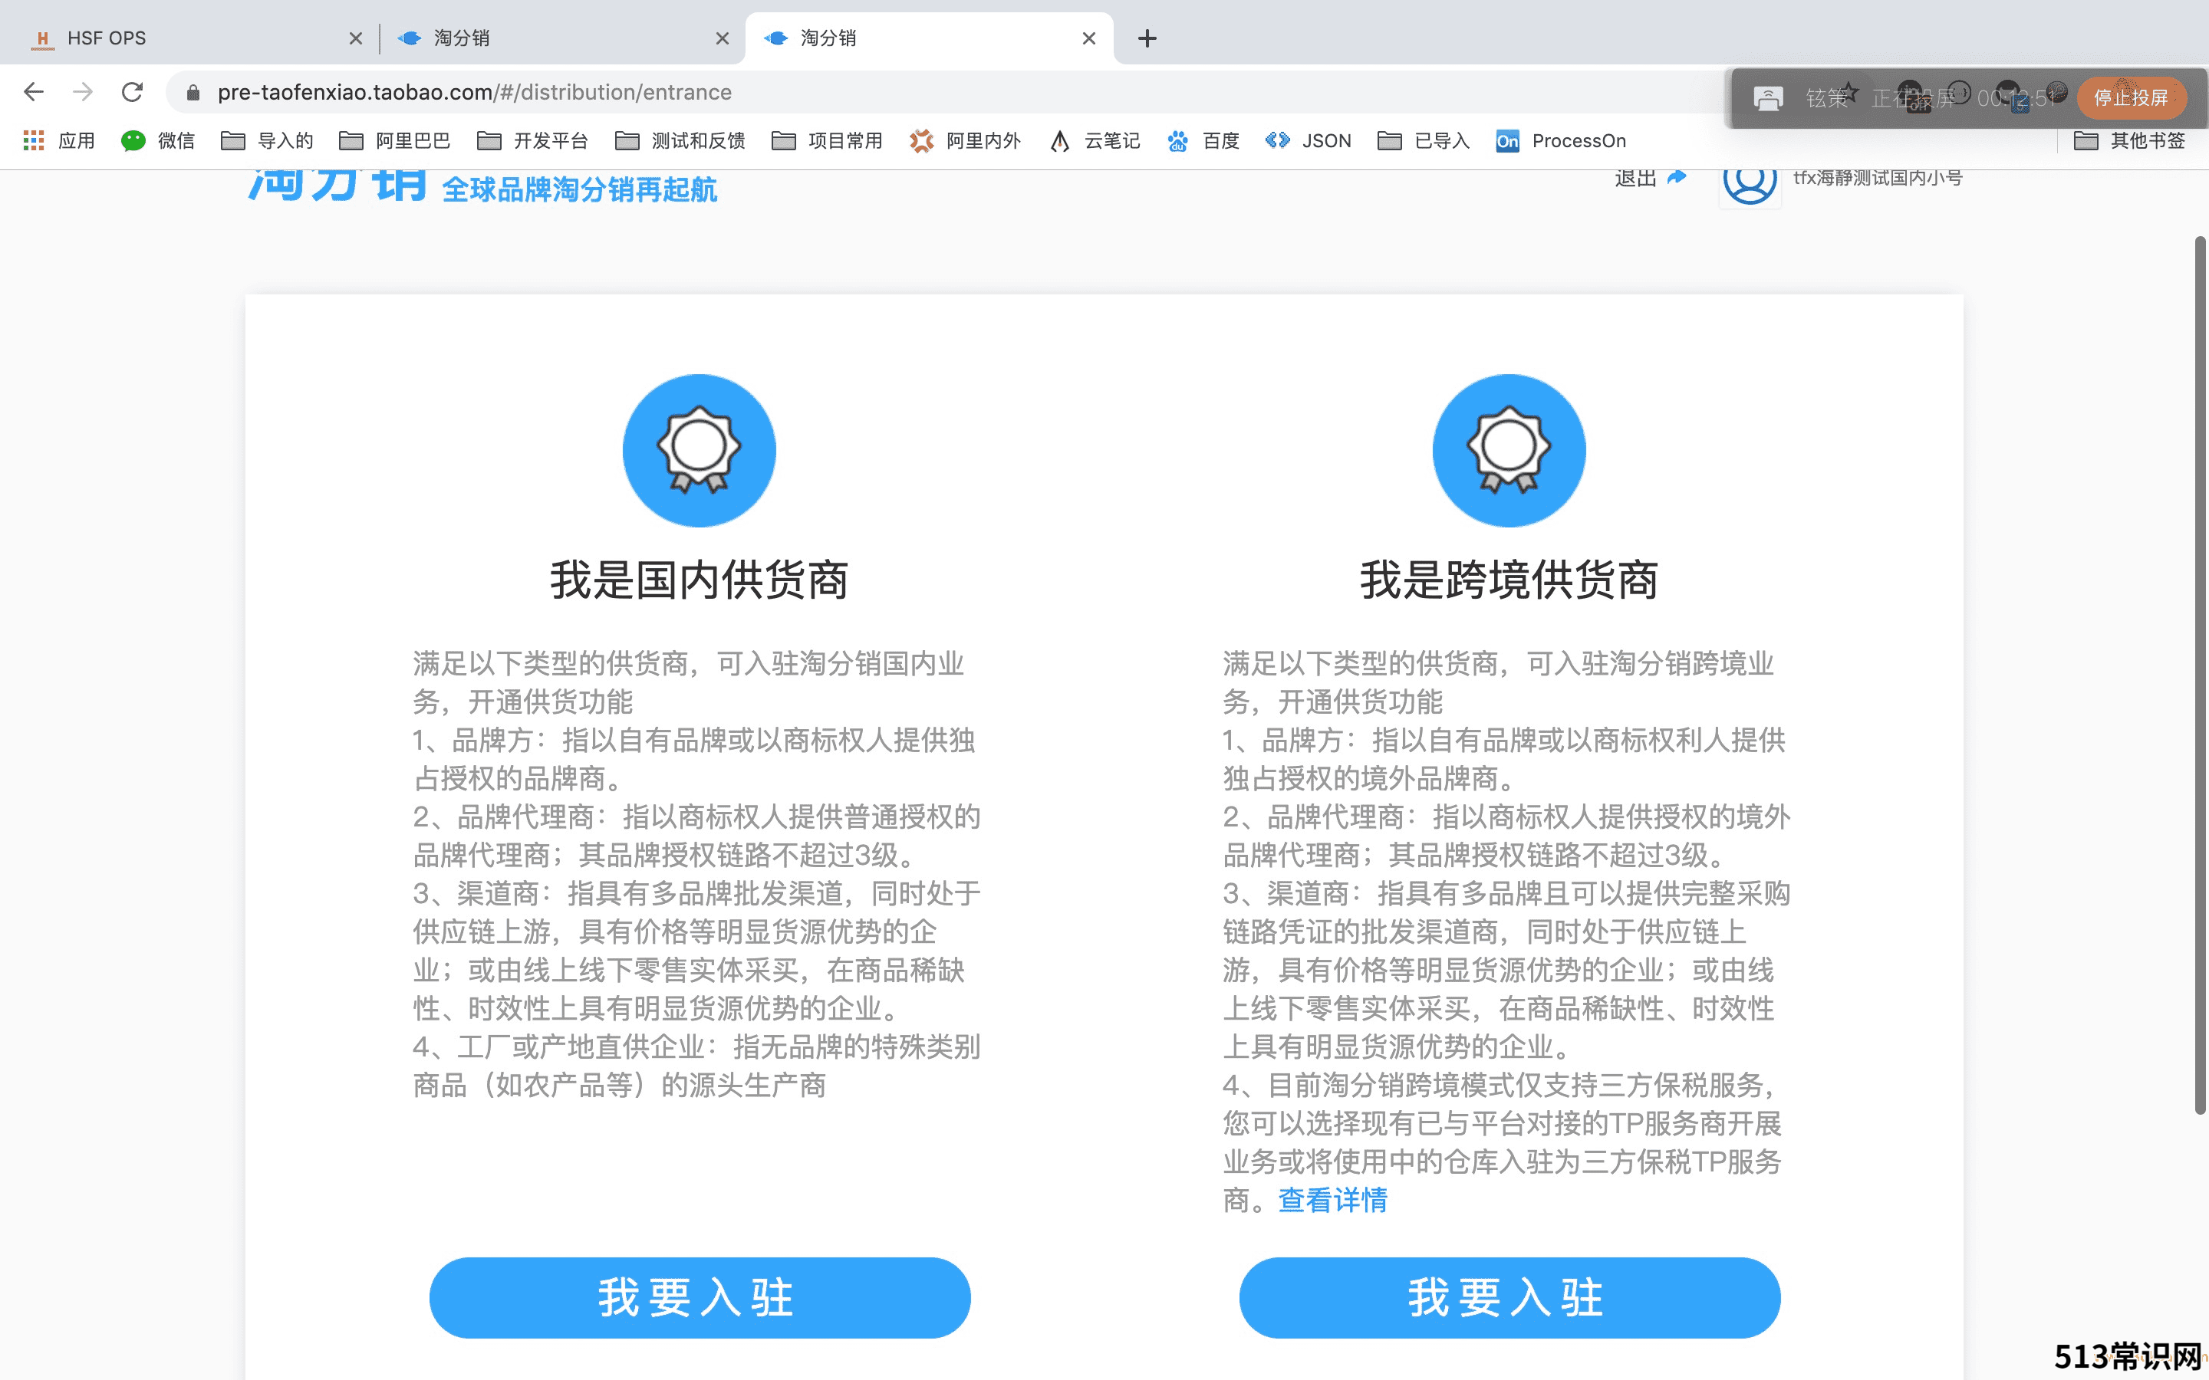Reload the page with the refresh icon
Screen dimensions: 2209x1380
click(133, 92)
